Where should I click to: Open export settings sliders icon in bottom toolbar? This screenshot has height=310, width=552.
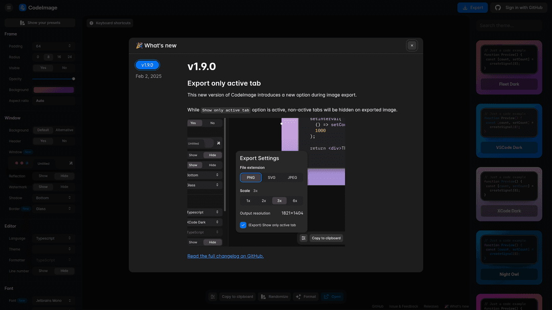[214, 297]
